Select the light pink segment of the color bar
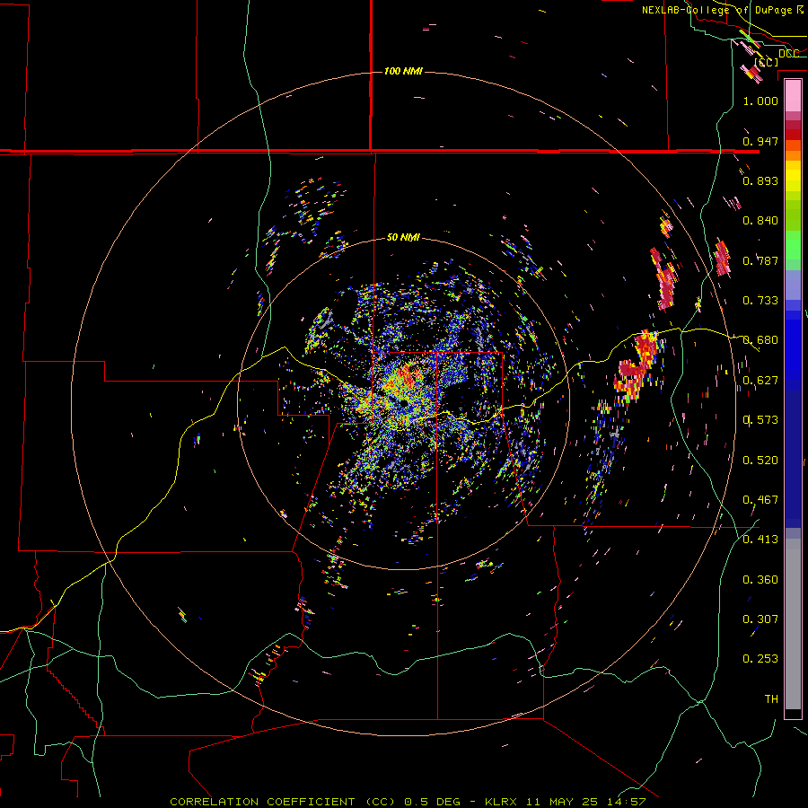 pos(793,96)
